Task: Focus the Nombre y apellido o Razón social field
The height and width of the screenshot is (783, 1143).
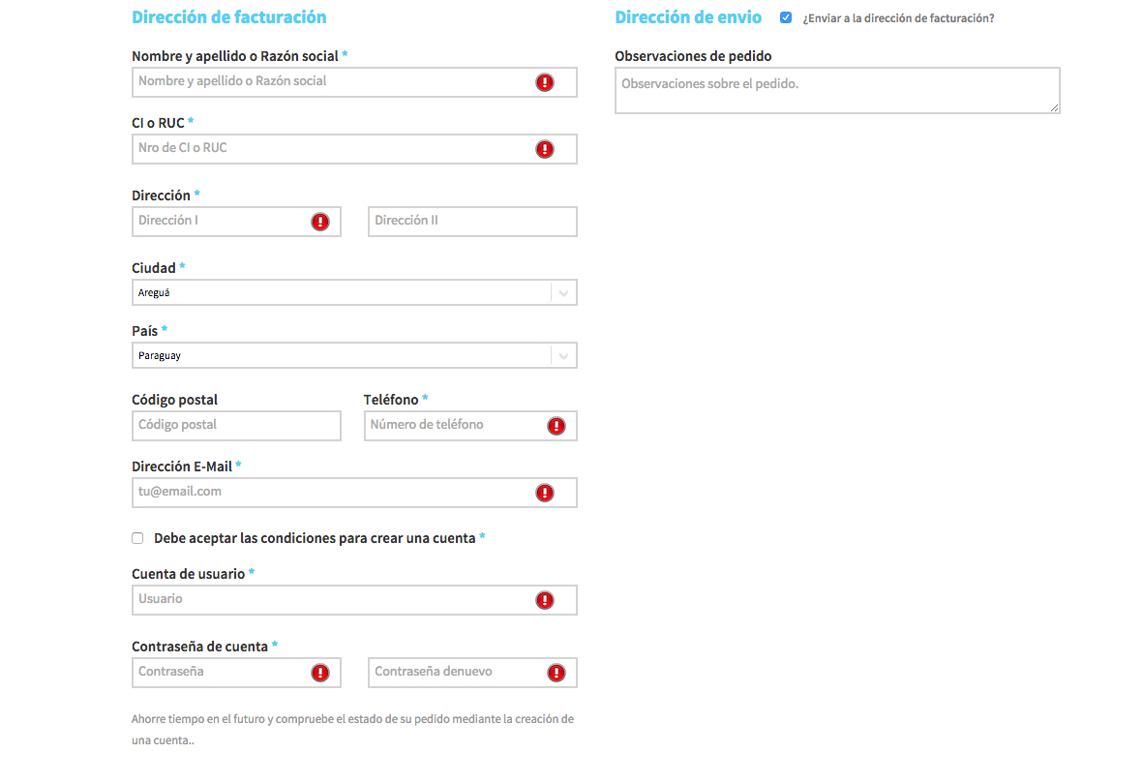Action: pos(354,82)
